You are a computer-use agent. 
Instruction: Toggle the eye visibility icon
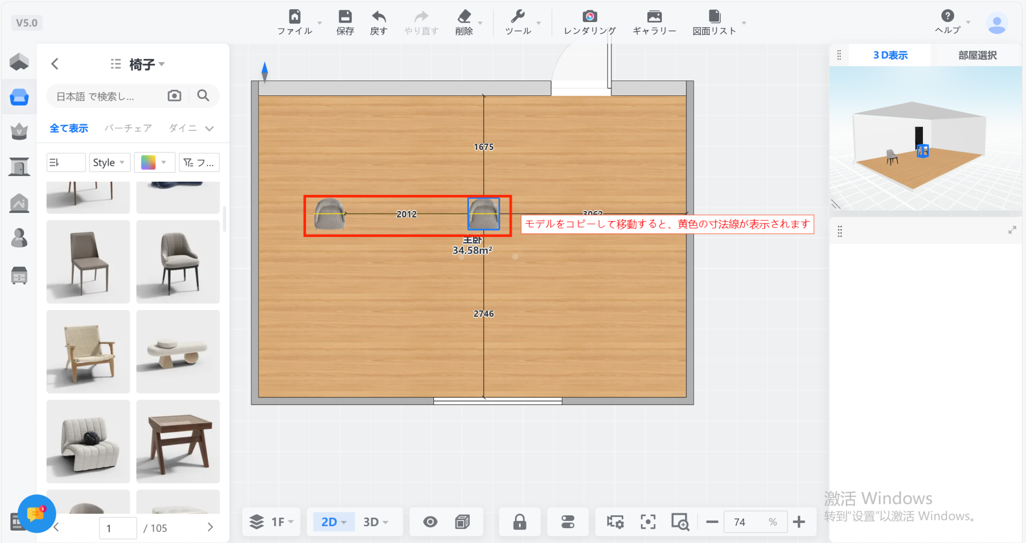tap(430, 522)
